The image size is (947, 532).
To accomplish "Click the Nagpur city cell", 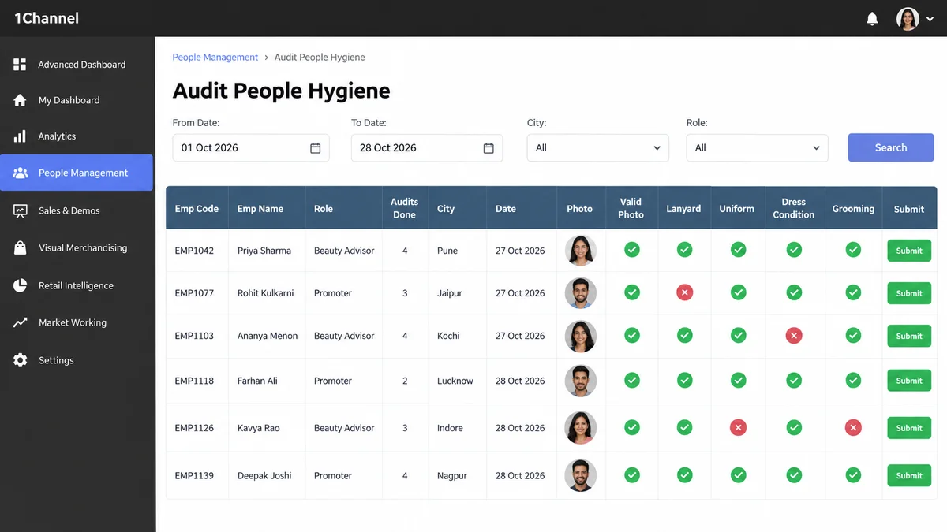I will click(452, 476).
